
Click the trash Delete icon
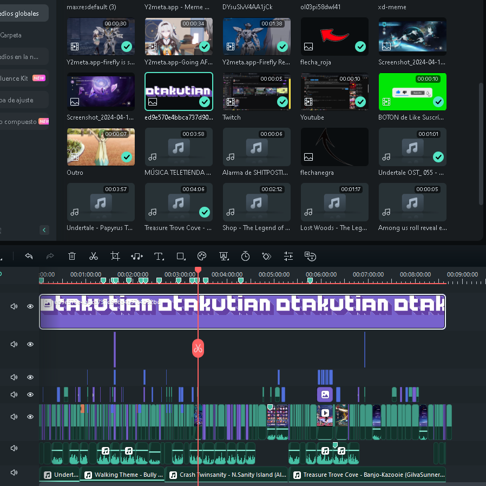point(72,256)
